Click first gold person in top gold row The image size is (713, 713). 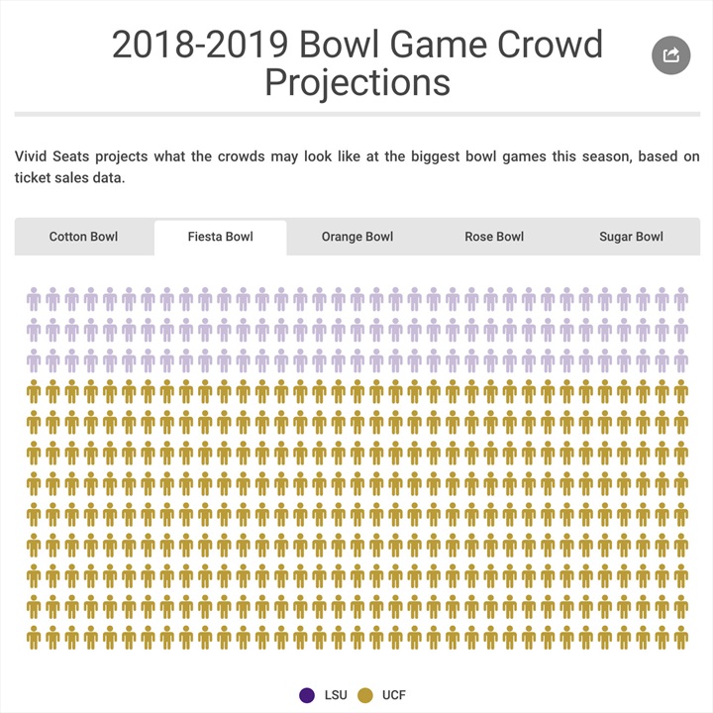coord(34,392)
